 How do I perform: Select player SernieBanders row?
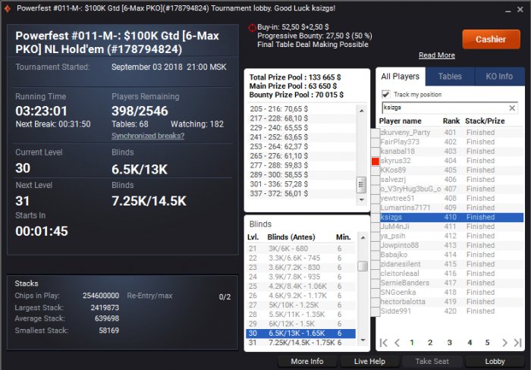tap(451, 283)
